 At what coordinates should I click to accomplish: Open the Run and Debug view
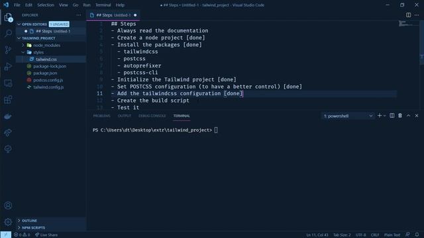click(8, 66)
